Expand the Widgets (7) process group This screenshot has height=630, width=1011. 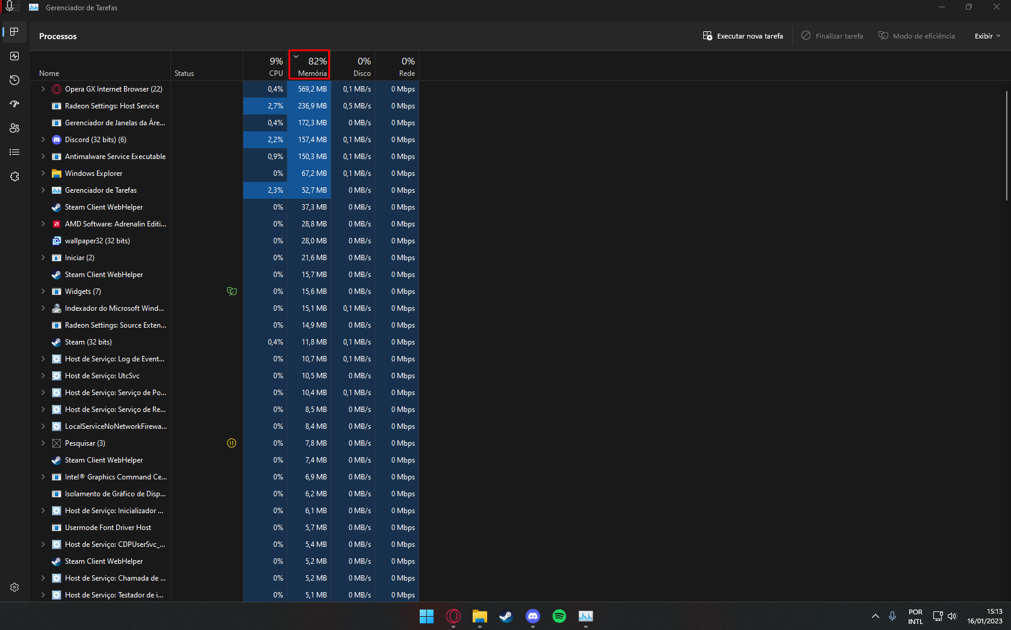point(43,292)
